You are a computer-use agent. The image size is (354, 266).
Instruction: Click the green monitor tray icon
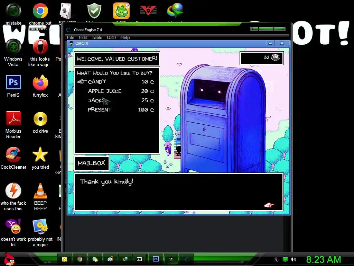click(x=285, y=259)
